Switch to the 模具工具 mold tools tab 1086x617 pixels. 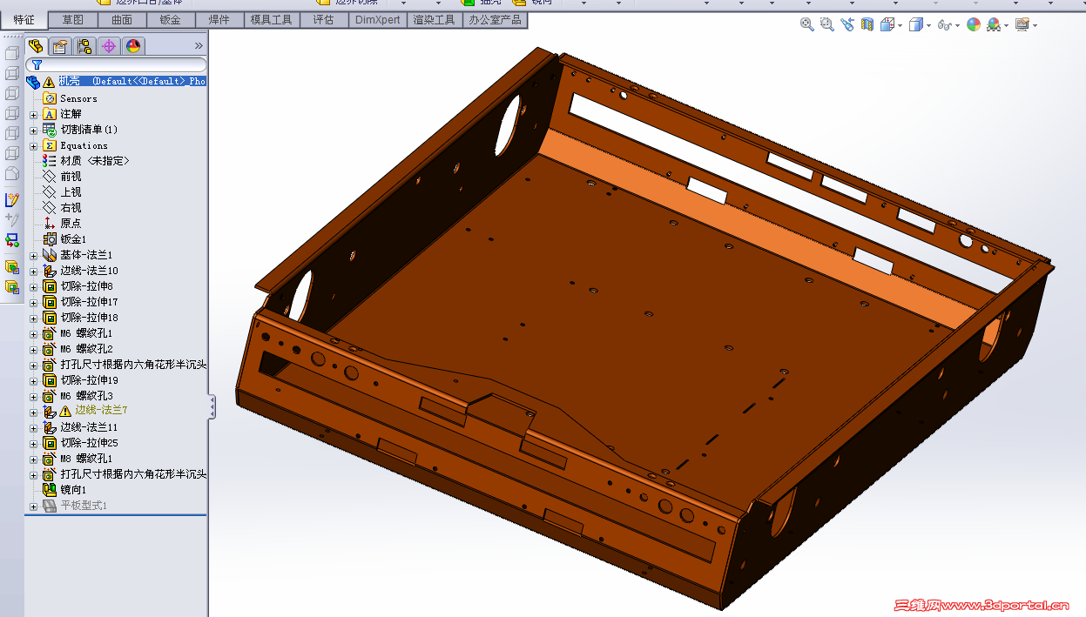point(272,19)
